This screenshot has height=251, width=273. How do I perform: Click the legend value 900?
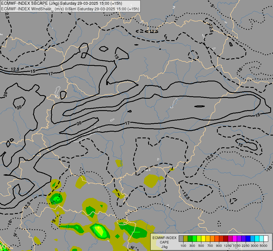tap(219, 246)
